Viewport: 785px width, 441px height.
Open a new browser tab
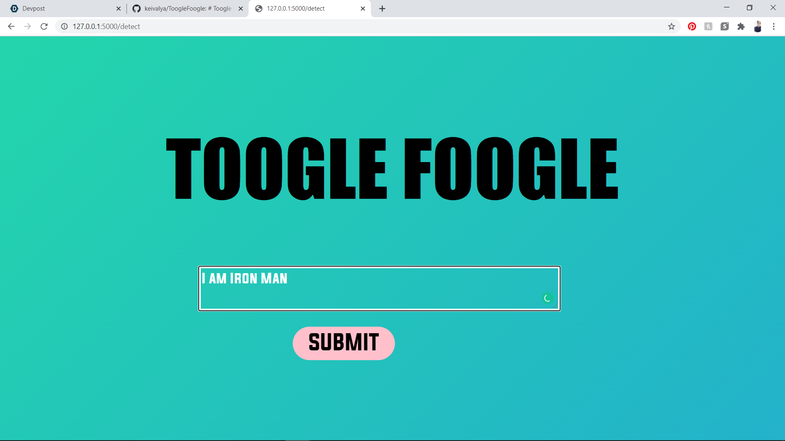tap(382, 9)
